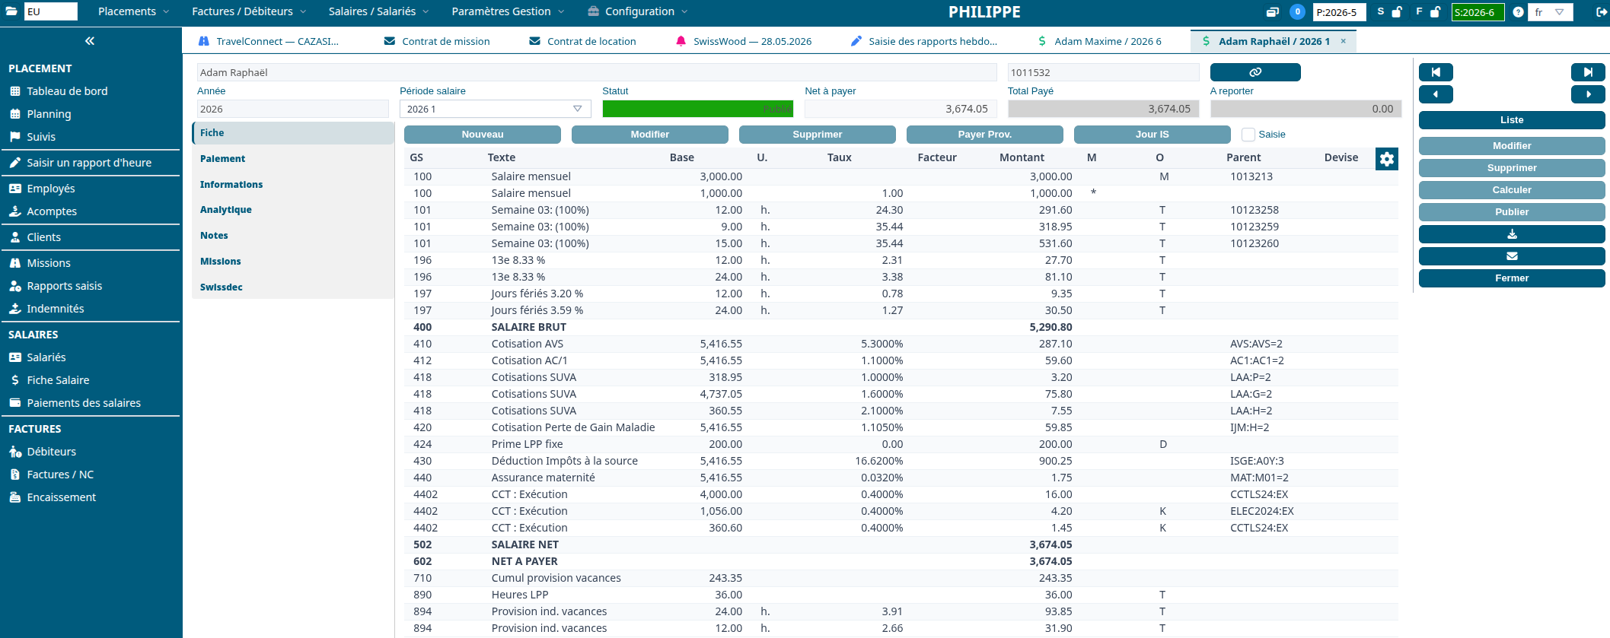Expand the Paramètres Gestion menu

coord(508,11)
